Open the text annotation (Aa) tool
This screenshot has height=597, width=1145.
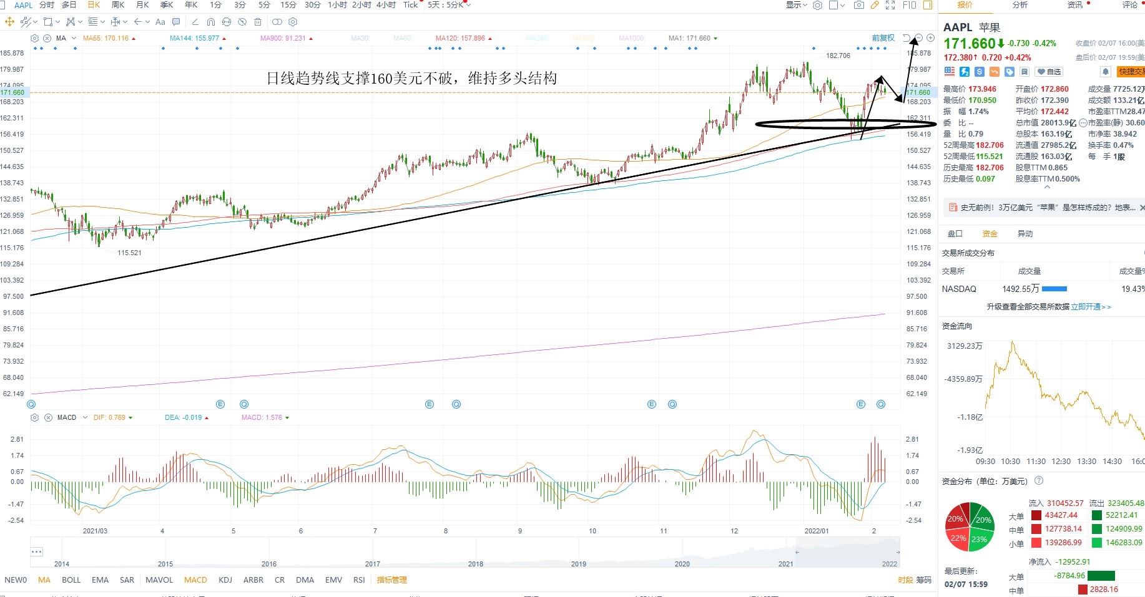160,22
